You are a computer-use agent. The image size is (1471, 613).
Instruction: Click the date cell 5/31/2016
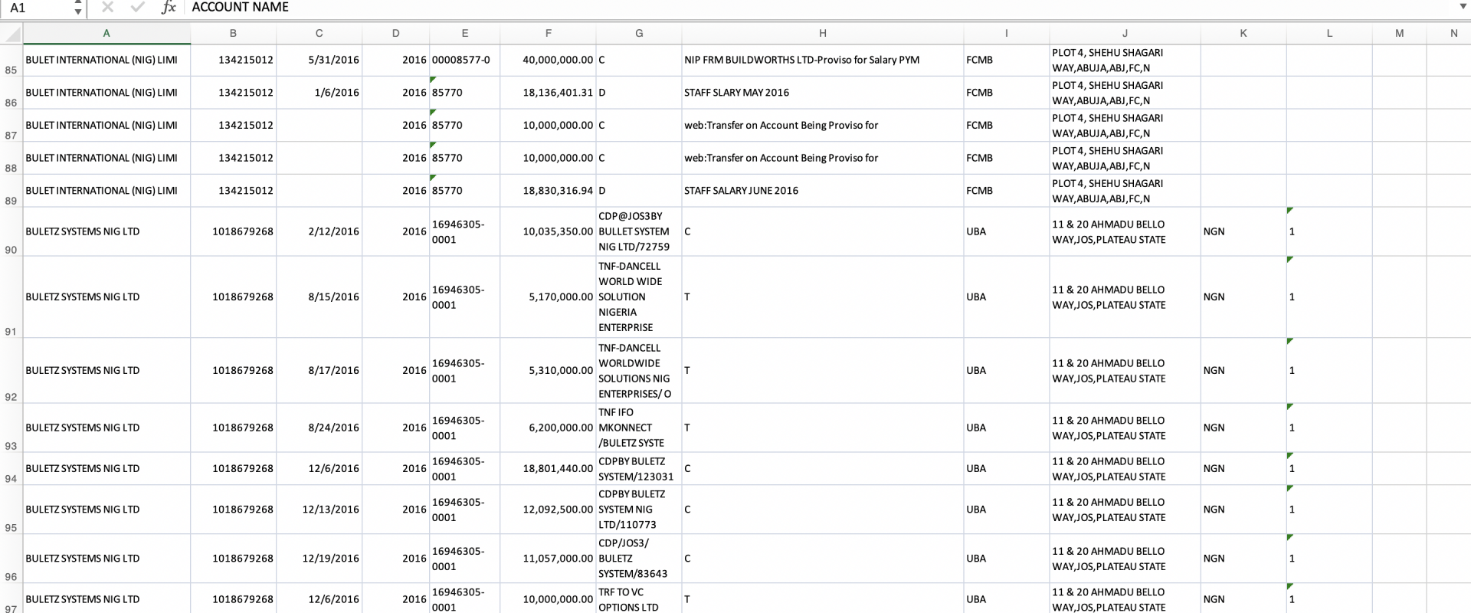click(x=319, y=60)
